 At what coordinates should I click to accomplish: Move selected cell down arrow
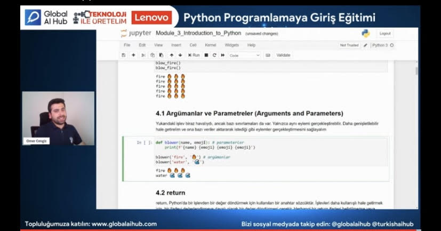(180, 55)
